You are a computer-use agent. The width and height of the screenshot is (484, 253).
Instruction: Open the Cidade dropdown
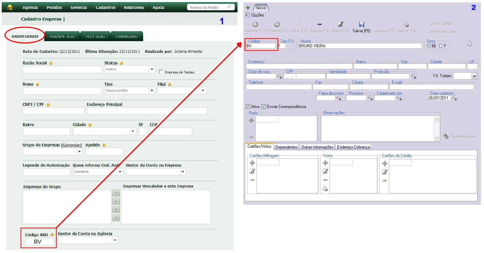133,131
